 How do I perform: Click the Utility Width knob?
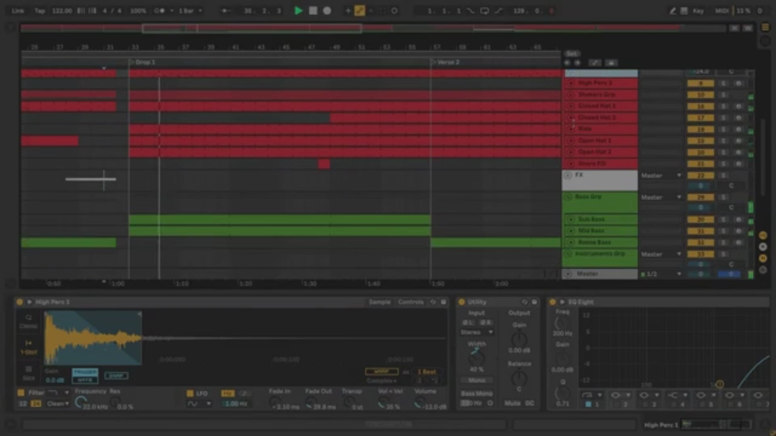[477, 357]
